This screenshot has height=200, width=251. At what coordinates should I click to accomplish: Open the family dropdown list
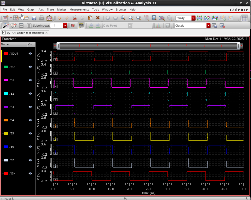(x=193, y=18)
